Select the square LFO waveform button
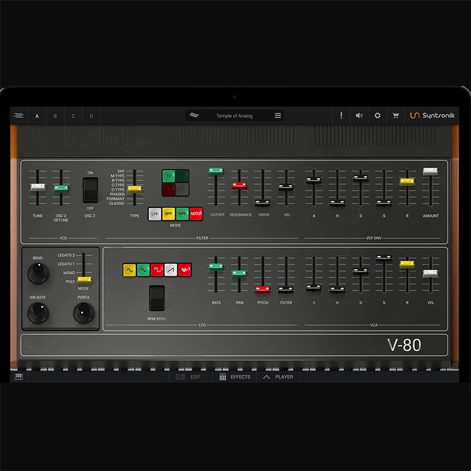 coord(157,270)
